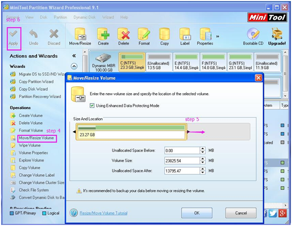292x226 pixels.
Task: Select the E:(NTFS) 14.4 GB partition
Action: click(x=186, y=62)
